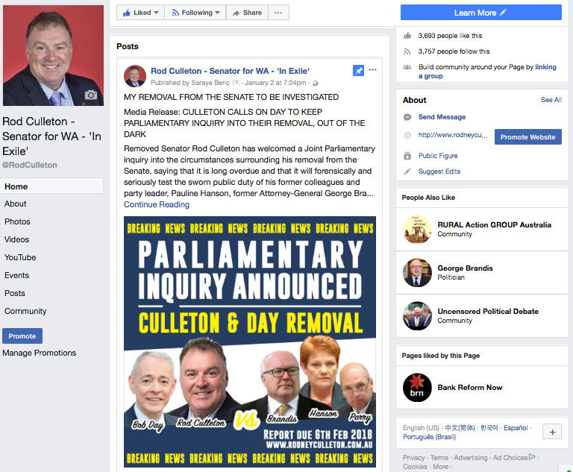The image size is (573, 472).
Task: Click the RURAL Action GROUP Australia avatar
Action: point(417,229)
